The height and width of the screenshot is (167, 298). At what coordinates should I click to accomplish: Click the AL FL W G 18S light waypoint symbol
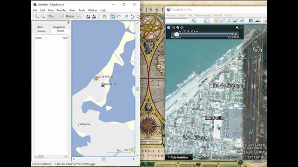point(96,78)
